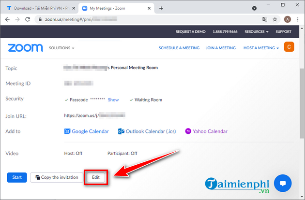Open Join a Meeting
This screenshot has width=305, height=200.
point(221,48)
